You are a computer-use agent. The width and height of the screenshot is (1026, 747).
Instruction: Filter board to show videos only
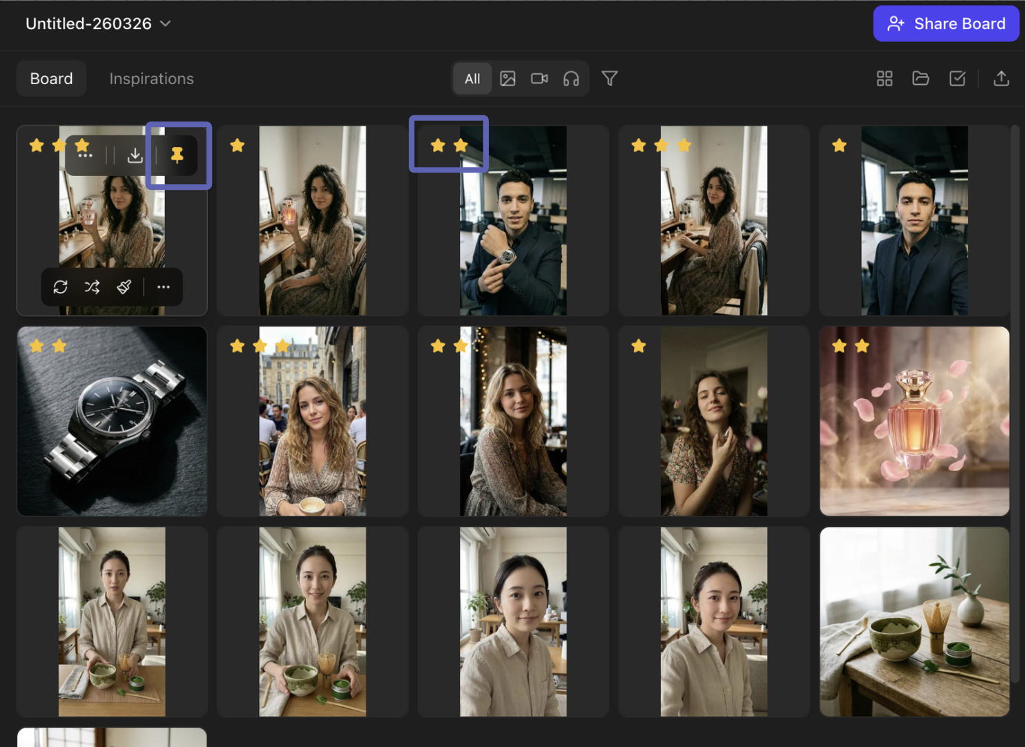(539, 79)
